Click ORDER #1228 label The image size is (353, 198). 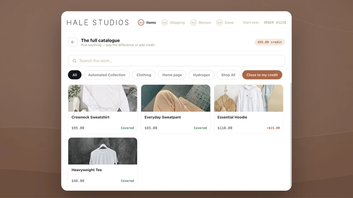click(275, 22)
